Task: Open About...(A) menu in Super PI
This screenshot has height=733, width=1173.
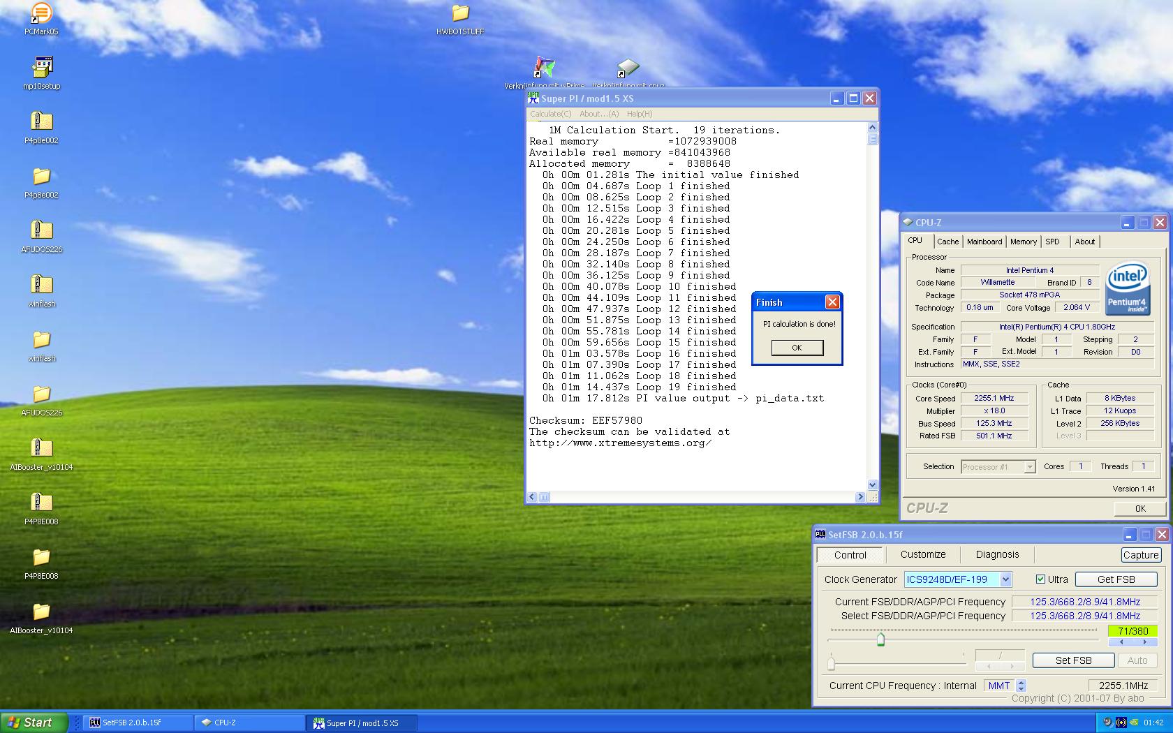Action: click(599, 114)
